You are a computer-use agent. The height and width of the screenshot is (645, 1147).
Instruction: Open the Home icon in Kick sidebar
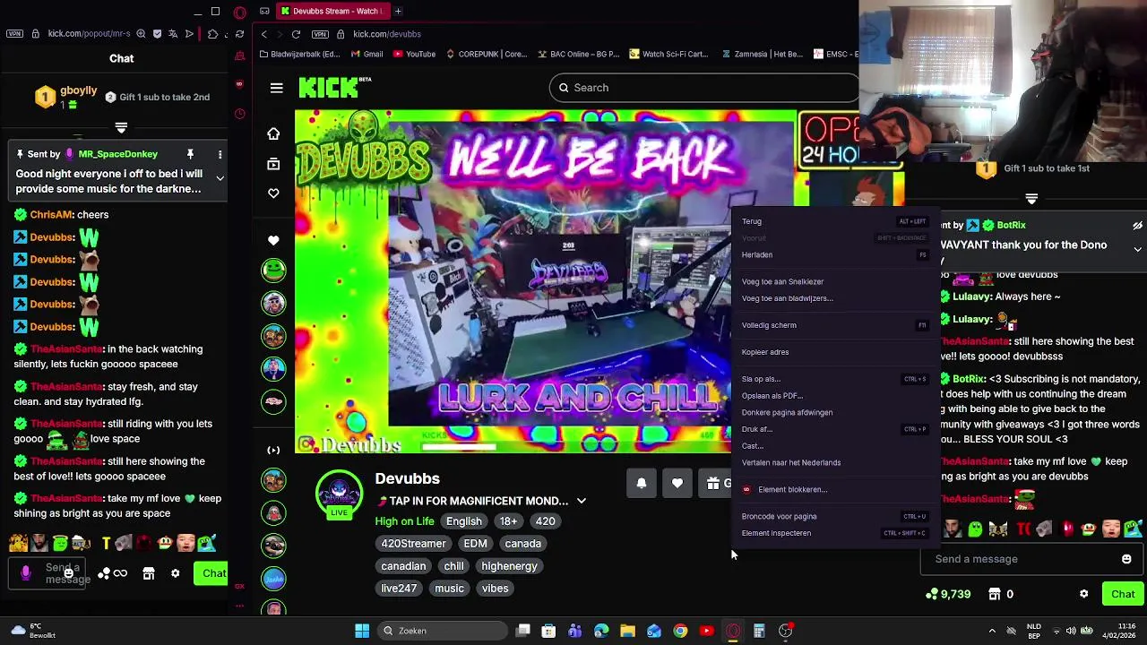click(273, 133)
